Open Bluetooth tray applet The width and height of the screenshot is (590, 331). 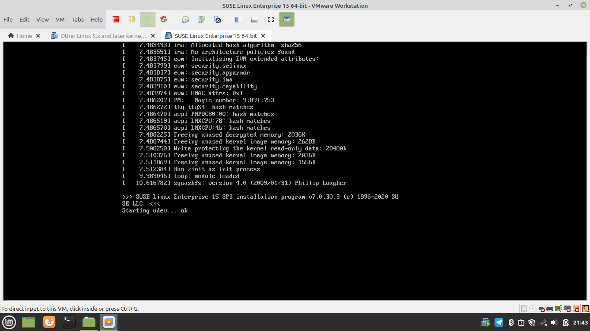tap(511, 322)
